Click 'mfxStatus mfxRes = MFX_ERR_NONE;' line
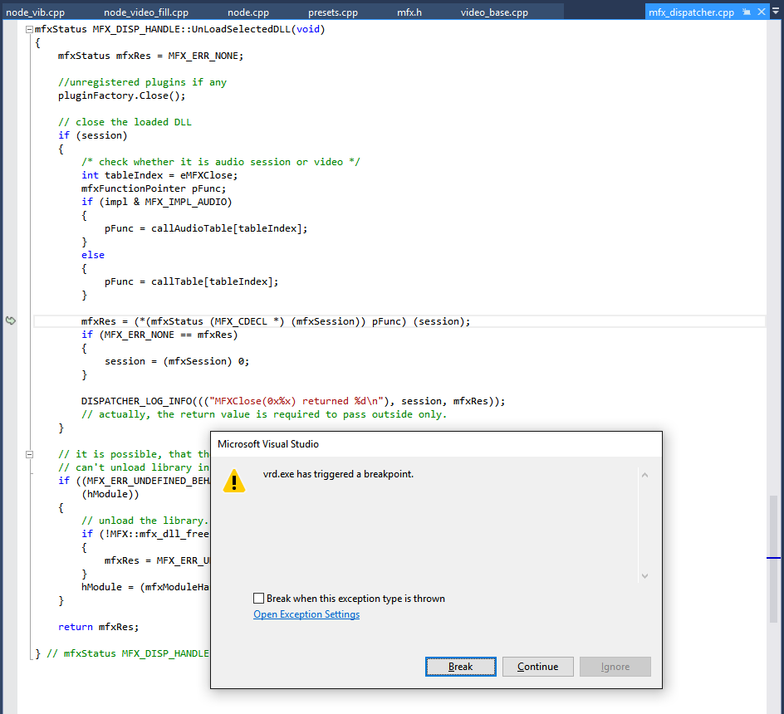Viewport: 784px width, 714px height. point(150,56)
